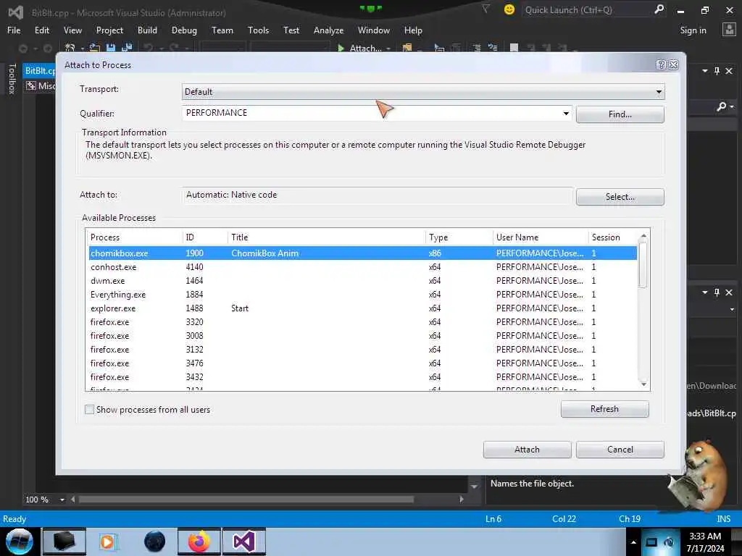The height and width of the screenshot is (556, 742).
Task: Select the explorer.exe process row
Action: [362, 308]
